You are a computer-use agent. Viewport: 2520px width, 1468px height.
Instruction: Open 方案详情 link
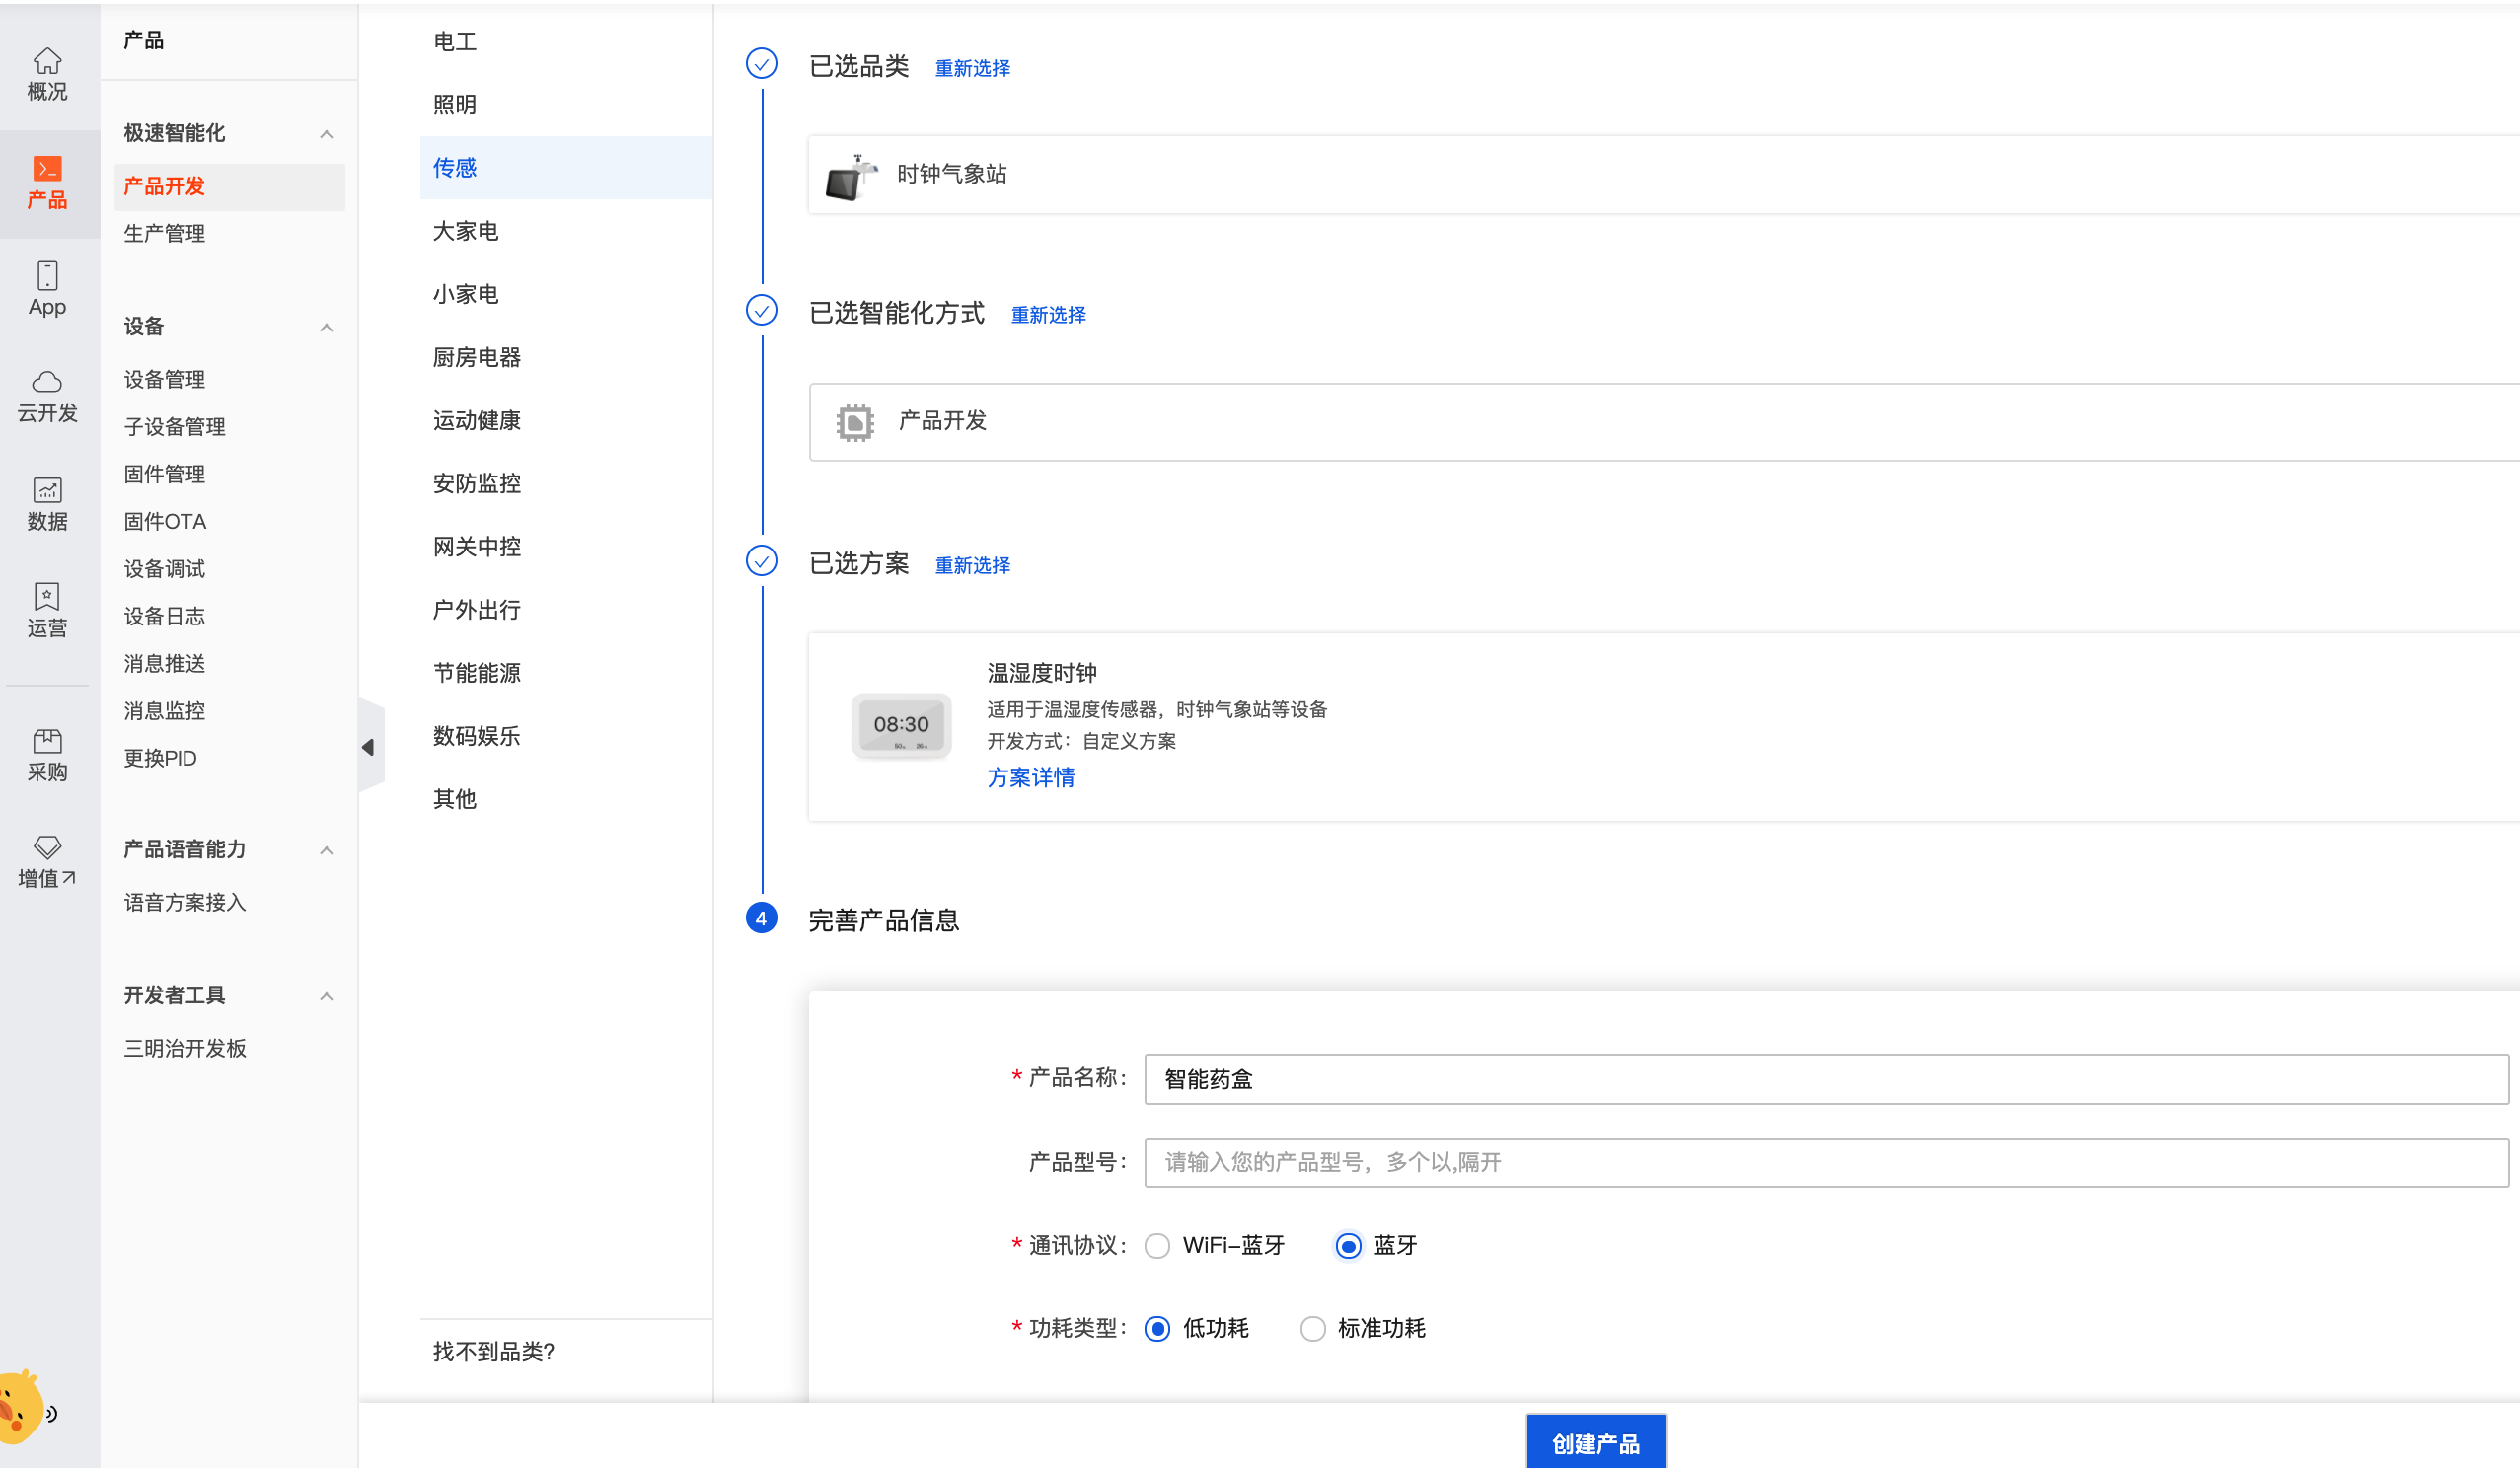1030,778
